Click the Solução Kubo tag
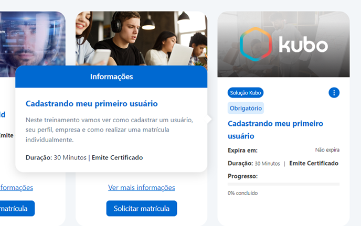 coord(246,93)
